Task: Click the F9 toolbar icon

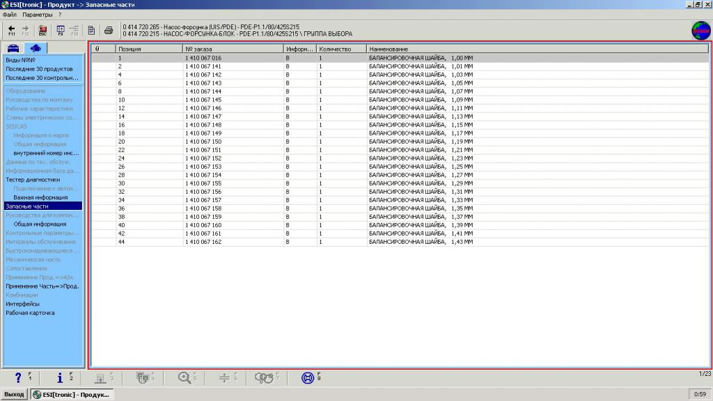Action: coord(60,29)
